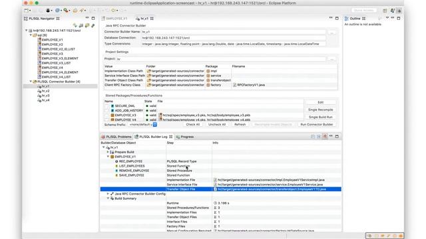
Task: Collapse the PL/SQL Connector Builder node
Action: 31,82
